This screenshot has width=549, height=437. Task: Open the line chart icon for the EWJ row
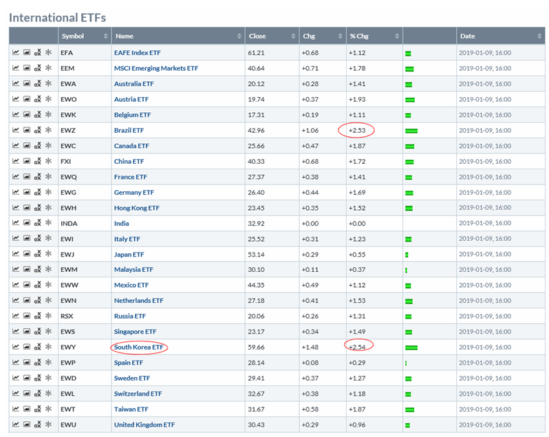tap(15, 254)
